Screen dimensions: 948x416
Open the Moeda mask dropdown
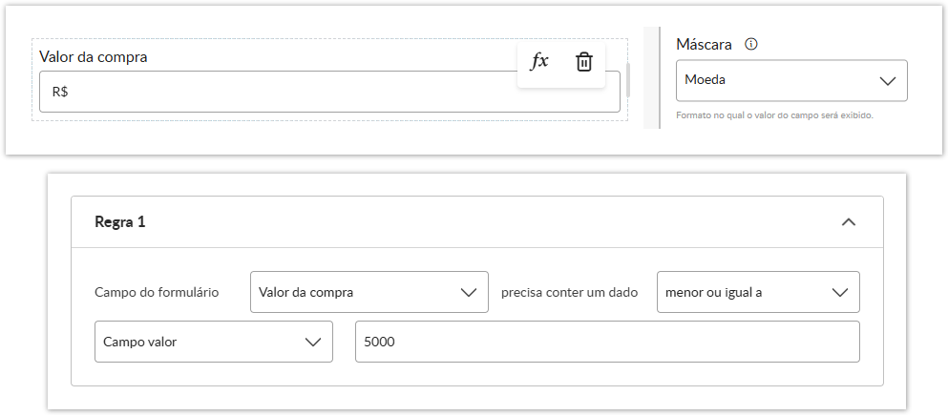(x=791, y=81)
